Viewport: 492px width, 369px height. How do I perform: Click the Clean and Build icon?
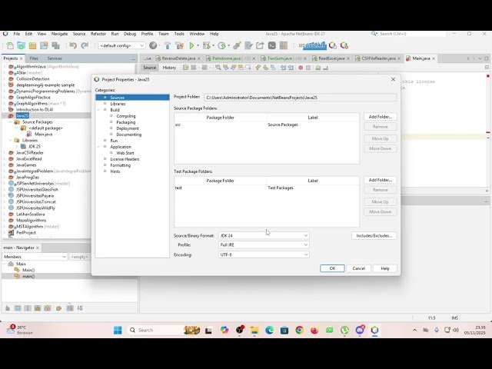[179, 46]
